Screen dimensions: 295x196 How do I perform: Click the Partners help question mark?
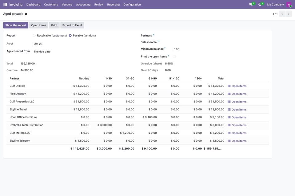pyautogui.click(x=153, y=35)
